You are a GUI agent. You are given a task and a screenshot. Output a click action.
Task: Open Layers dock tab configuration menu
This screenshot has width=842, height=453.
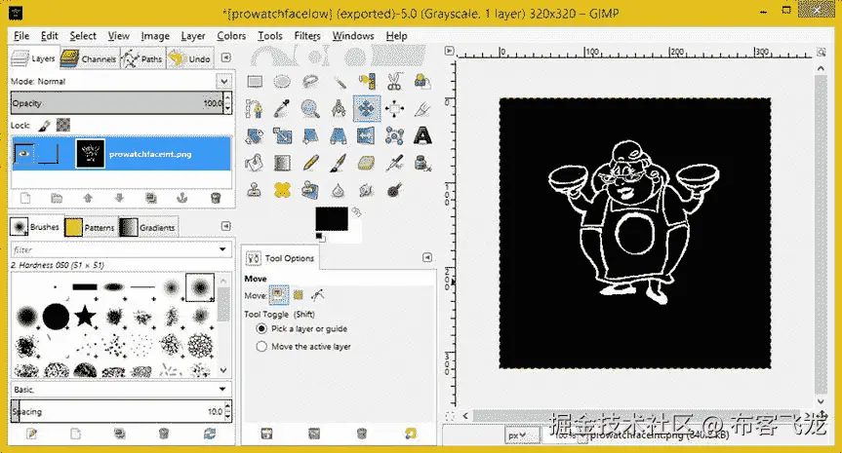click(226, 57)
